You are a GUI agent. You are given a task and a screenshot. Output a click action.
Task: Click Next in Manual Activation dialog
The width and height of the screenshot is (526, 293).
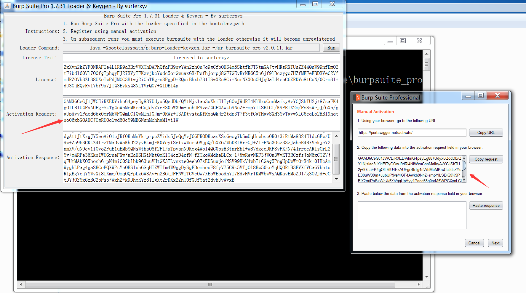coord(495,243)
